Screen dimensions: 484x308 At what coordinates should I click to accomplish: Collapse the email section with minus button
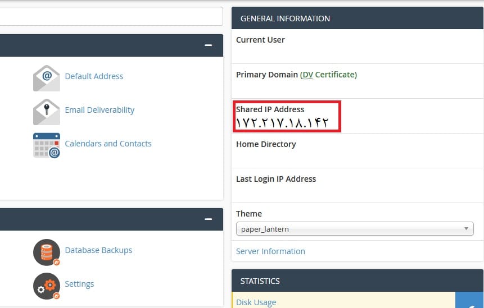(x=209, y=45)
